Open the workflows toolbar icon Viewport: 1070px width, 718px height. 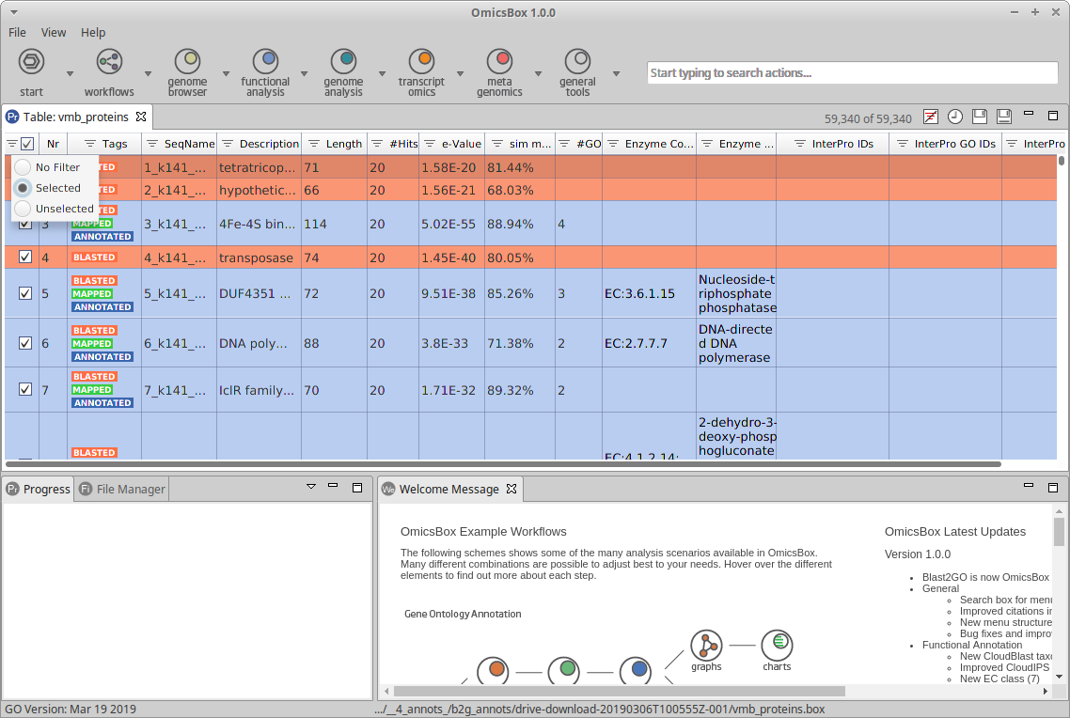click(109, 63)
